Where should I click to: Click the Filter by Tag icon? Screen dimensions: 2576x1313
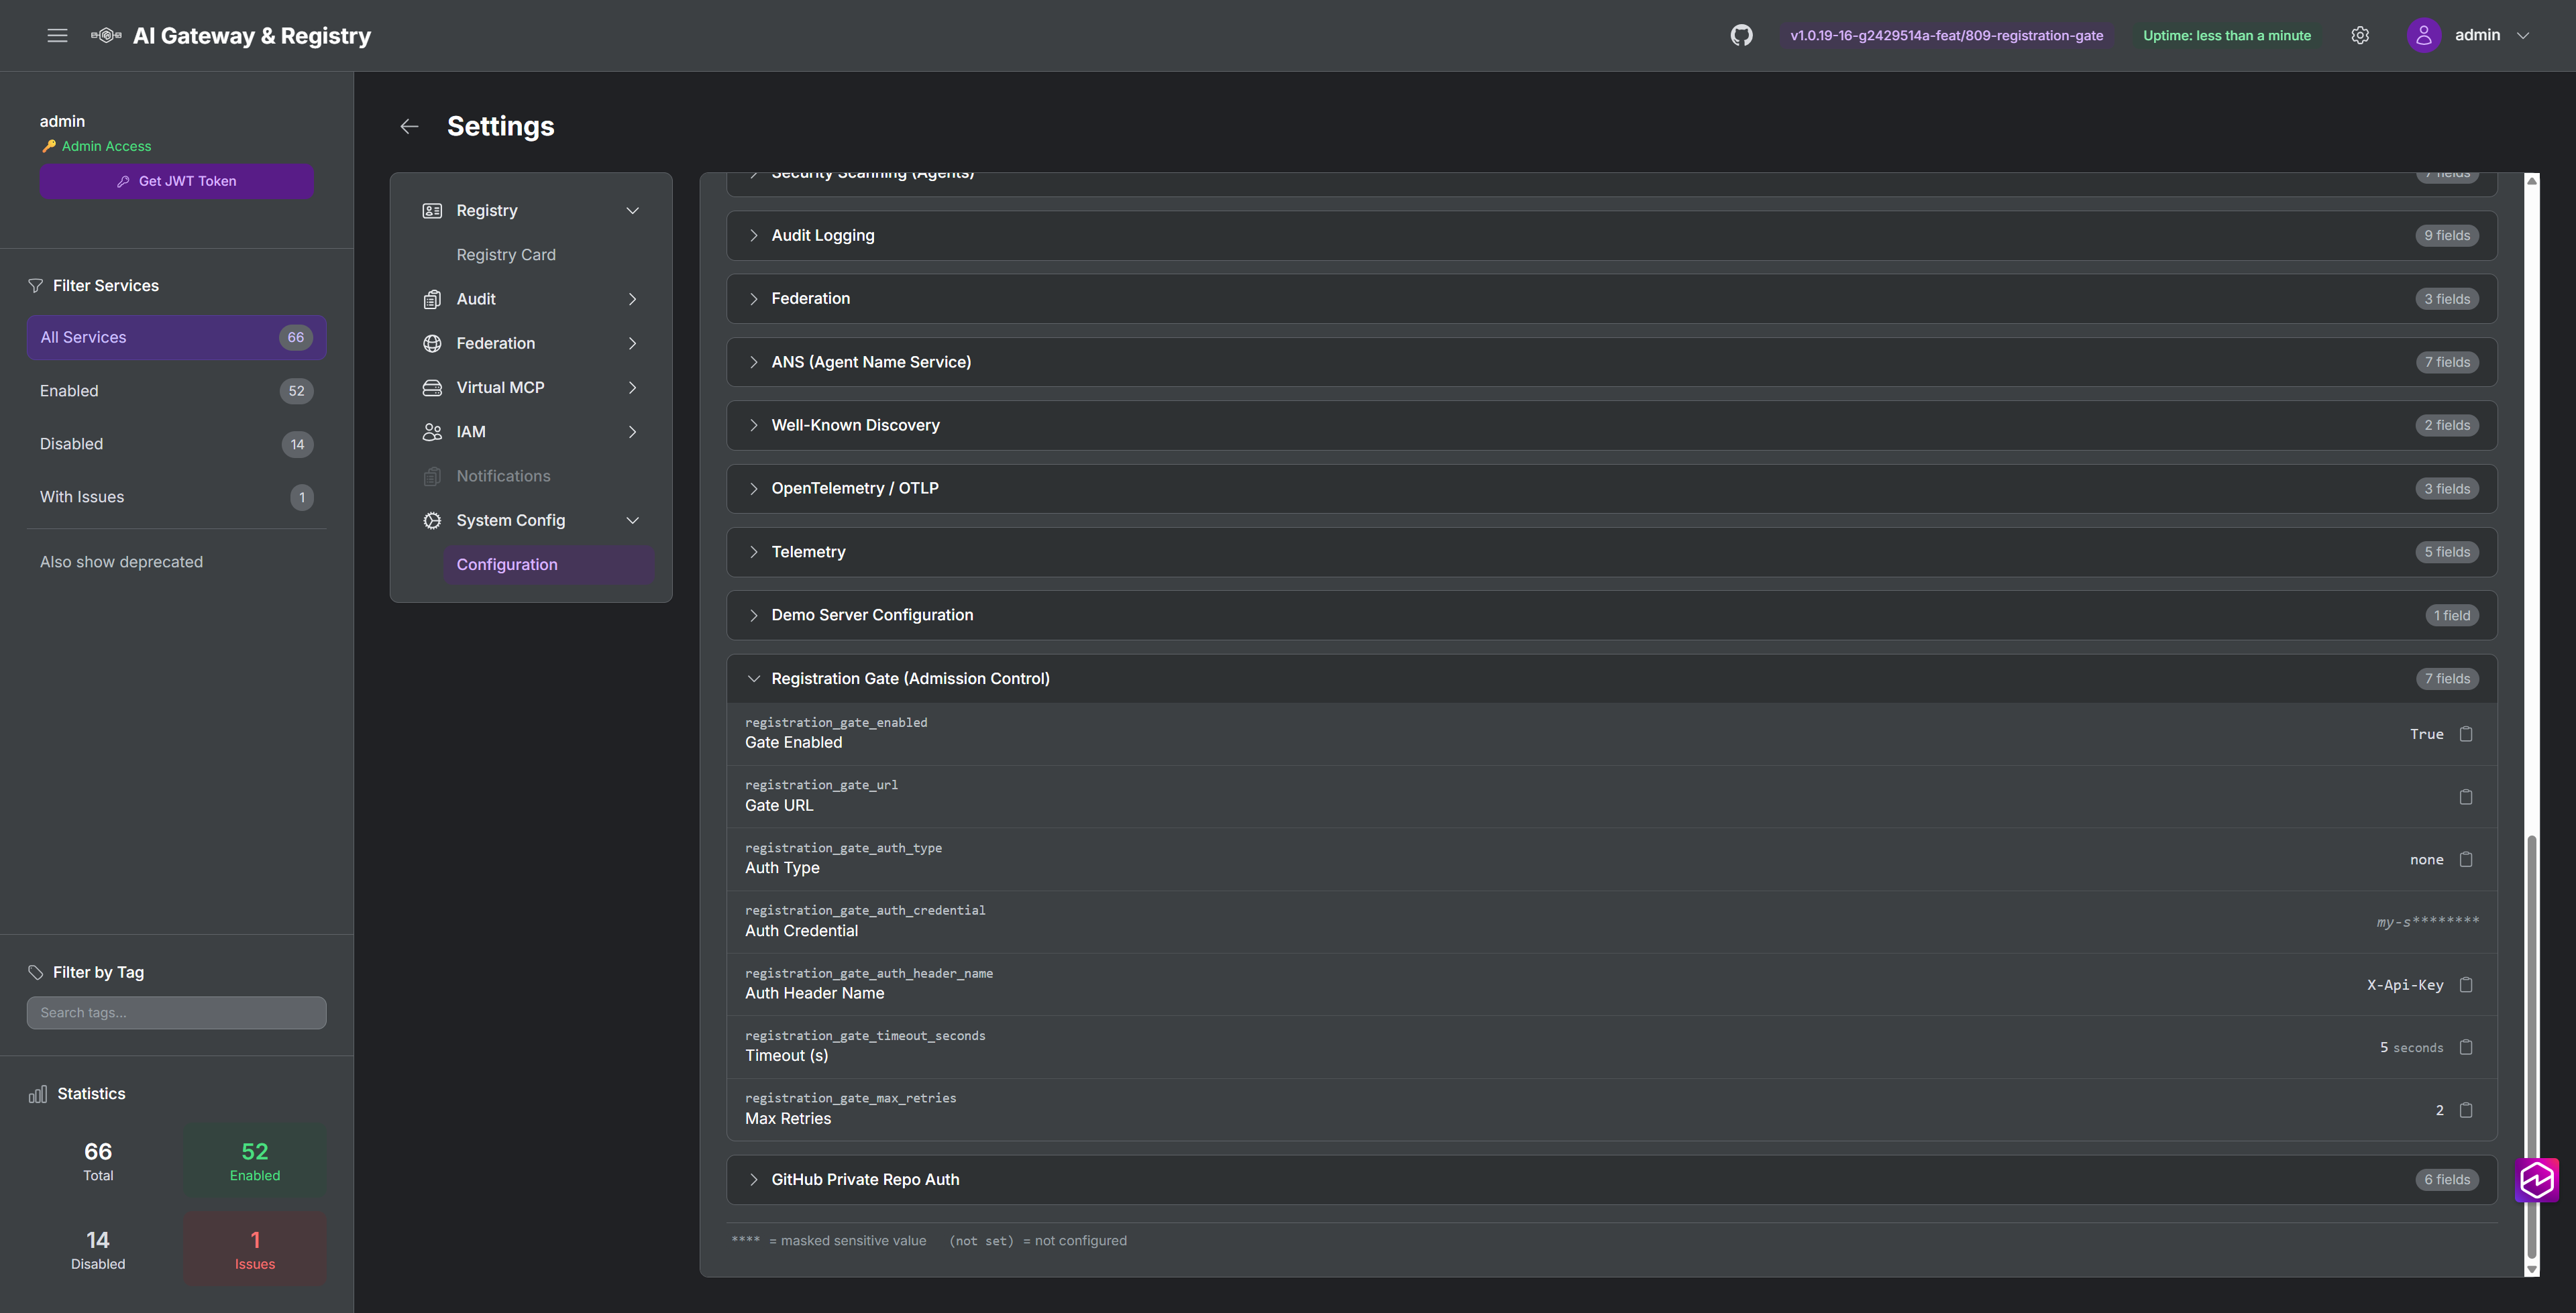pyautogui.click(x=35, y=972)
